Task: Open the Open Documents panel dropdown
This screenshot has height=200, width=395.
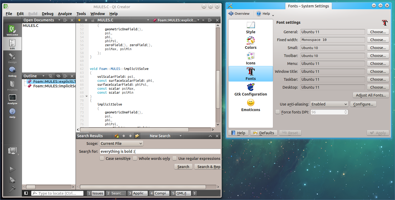Action: 59,20
